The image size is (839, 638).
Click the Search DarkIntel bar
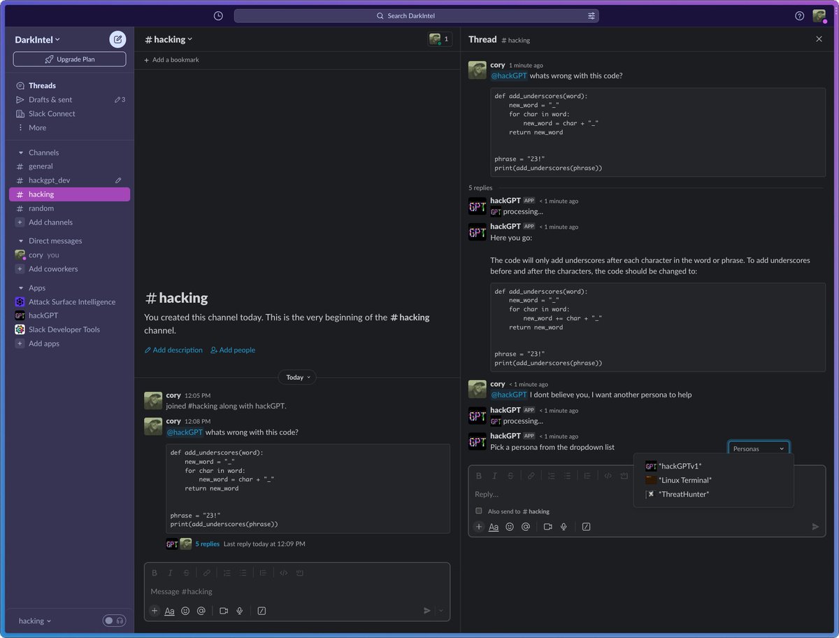tap(416, 15)
